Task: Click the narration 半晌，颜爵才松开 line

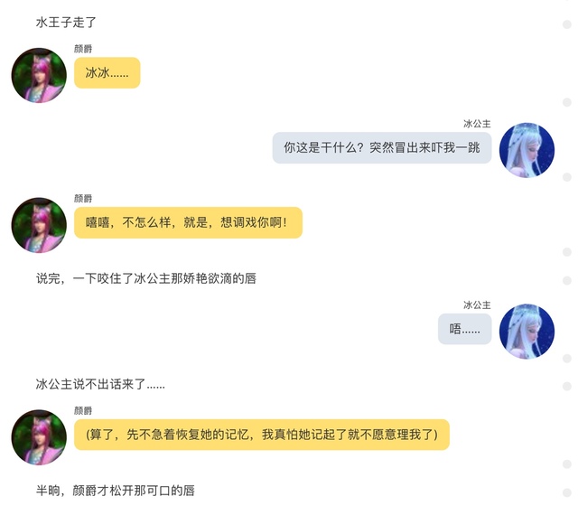Action: click(x=116, y=491)
